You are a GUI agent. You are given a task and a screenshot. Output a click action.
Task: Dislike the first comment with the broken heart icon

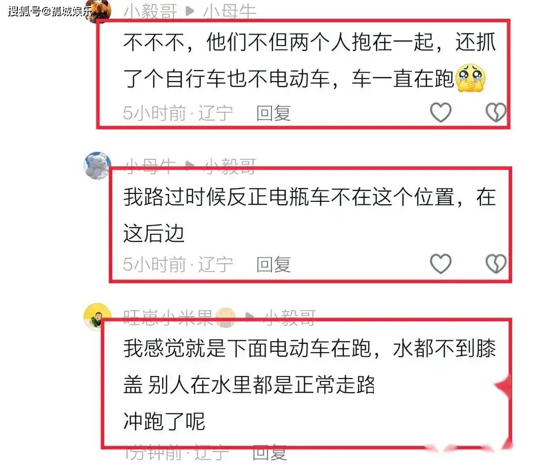pyautogui.click(x=495, y=112)
